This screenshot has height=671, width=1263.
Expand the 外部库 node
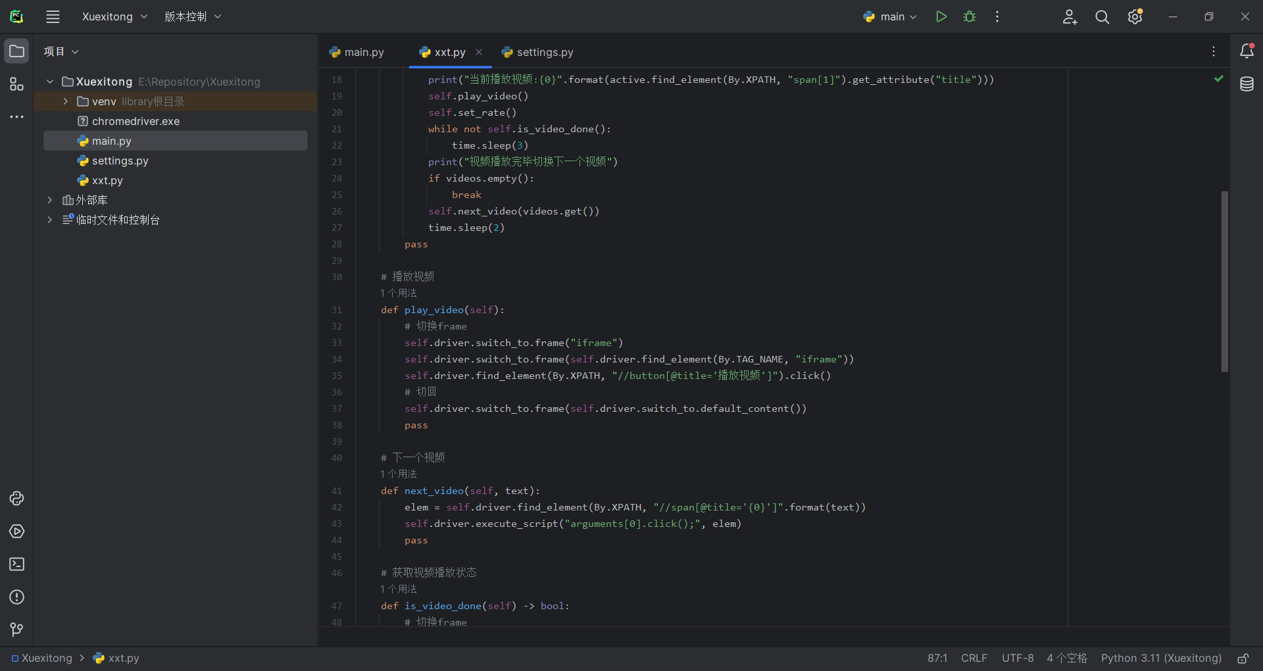(x=50, y=200)
